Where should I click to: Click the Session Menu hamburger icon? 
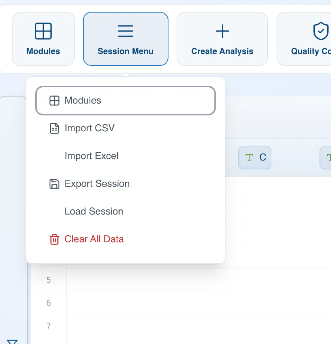click(126, 31)
